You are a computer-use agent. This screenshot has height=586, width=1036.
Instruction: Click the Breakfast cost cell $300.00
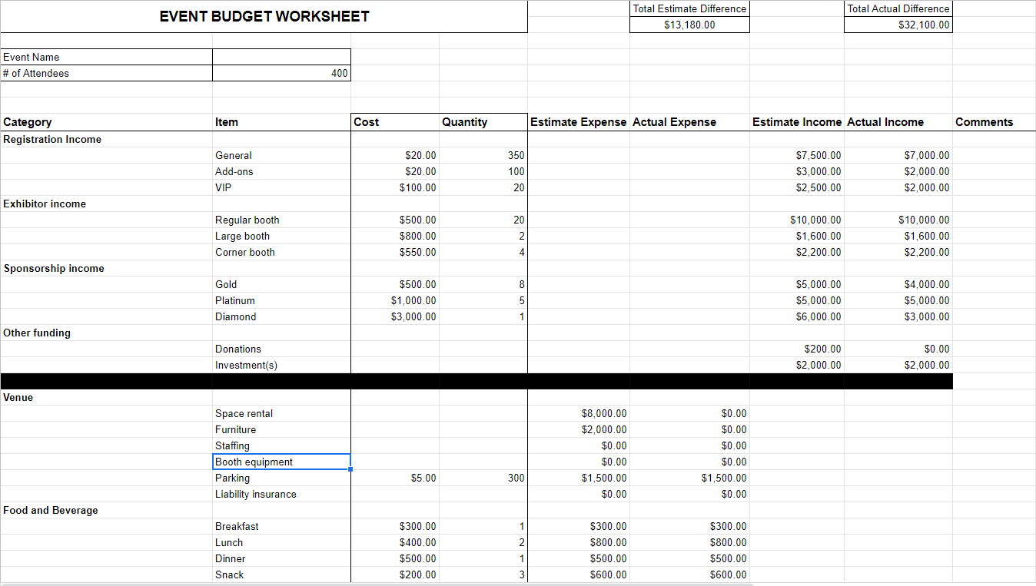[395, 526]
